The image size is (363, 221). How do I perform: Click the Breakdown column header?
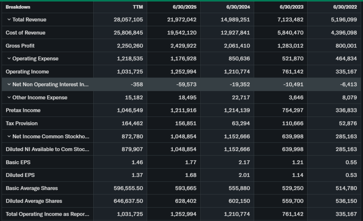tap(18, 7)
